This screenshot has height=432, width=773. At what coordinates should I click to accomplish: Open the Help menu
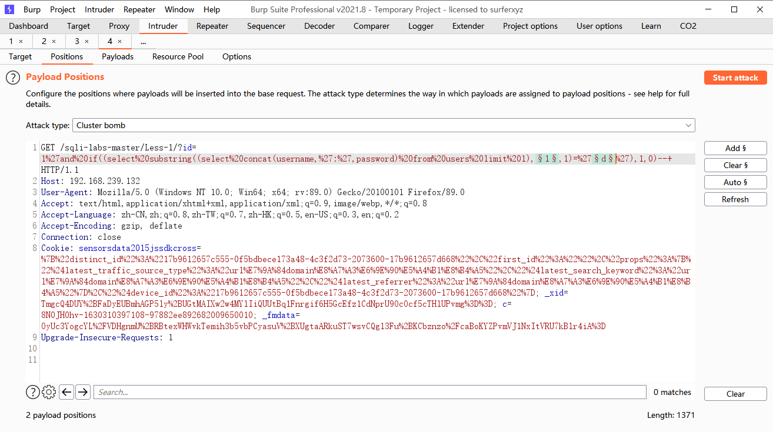pyautogui.click(x=212, y=9)
